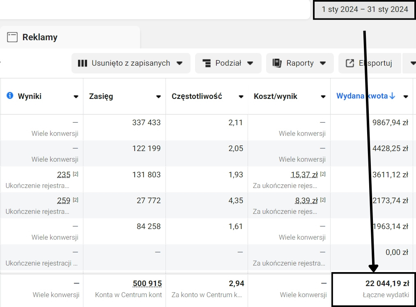Click the 259 results value
This screenshot has height=307, width=416.
(64, 201)
